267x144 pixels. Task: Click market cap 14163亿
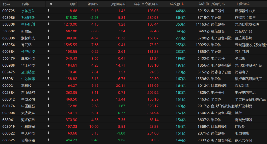coord(202,24)
